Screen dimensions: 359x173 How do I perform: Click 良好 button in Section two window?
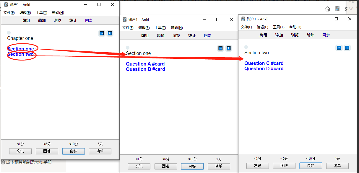[x=311, y=166]
